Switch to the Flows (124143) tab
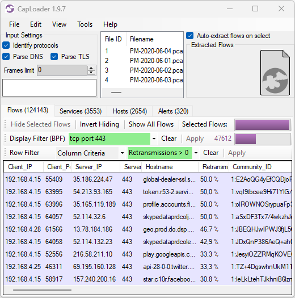 tap(28, 110)
